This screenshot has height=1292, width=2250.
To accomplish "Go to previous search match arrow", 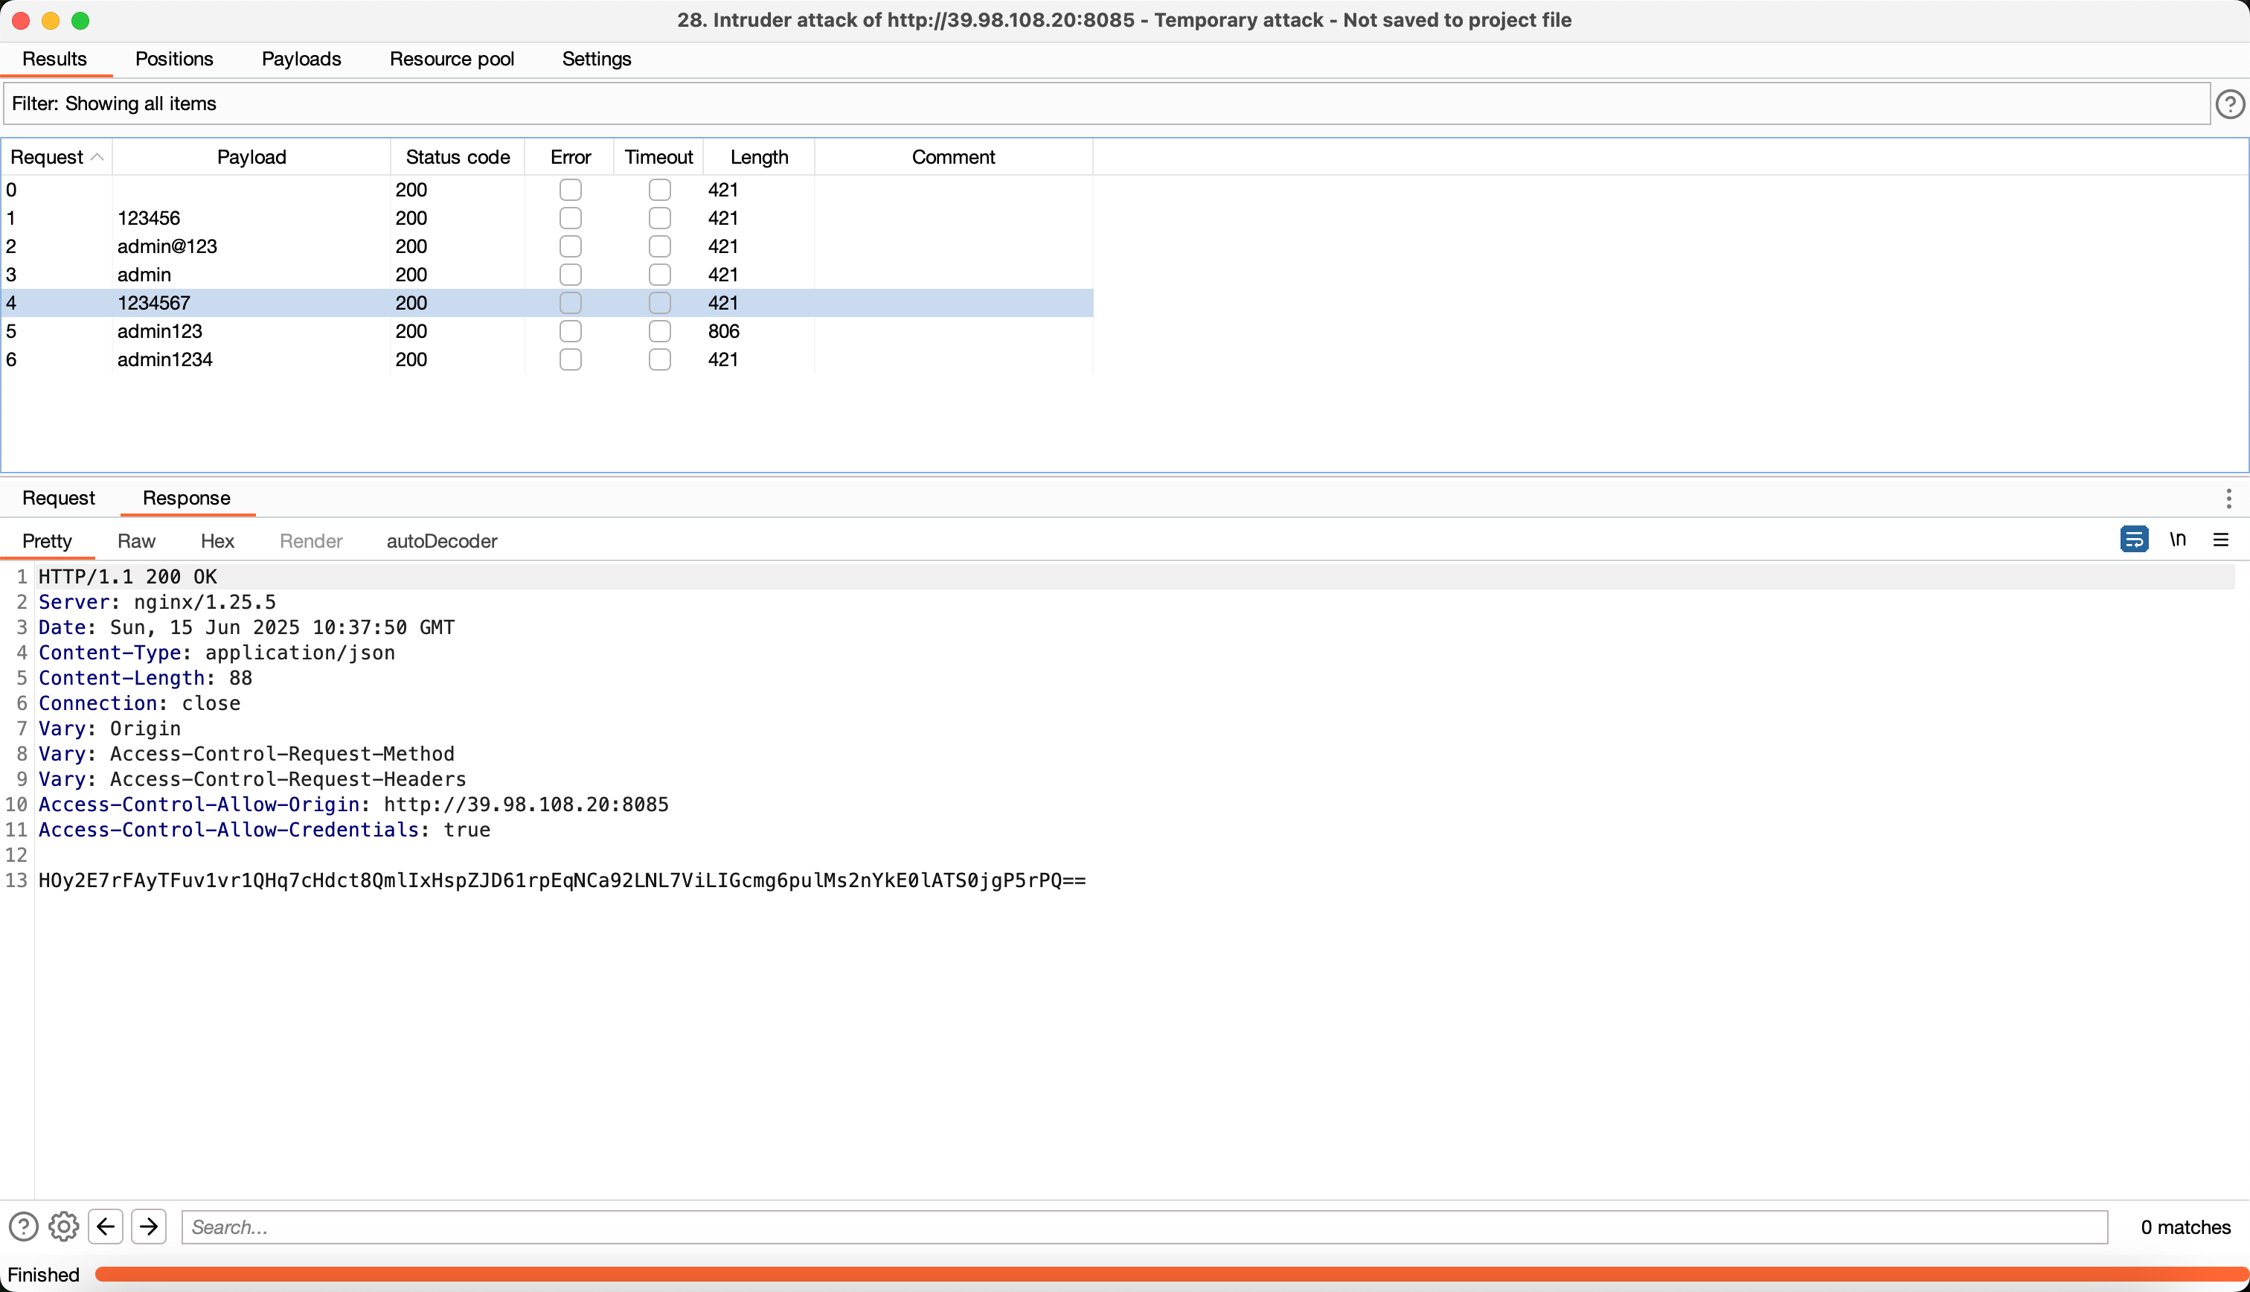I will pyautogui.click(x=106, y=1227).
